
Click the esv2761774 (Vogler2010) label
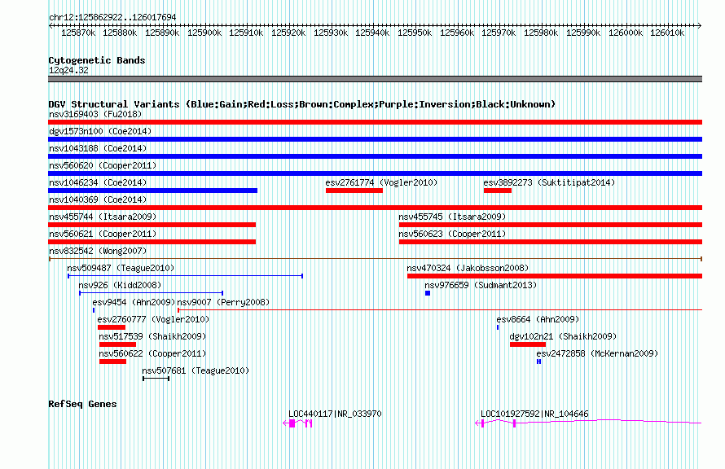tap(381, 182)
